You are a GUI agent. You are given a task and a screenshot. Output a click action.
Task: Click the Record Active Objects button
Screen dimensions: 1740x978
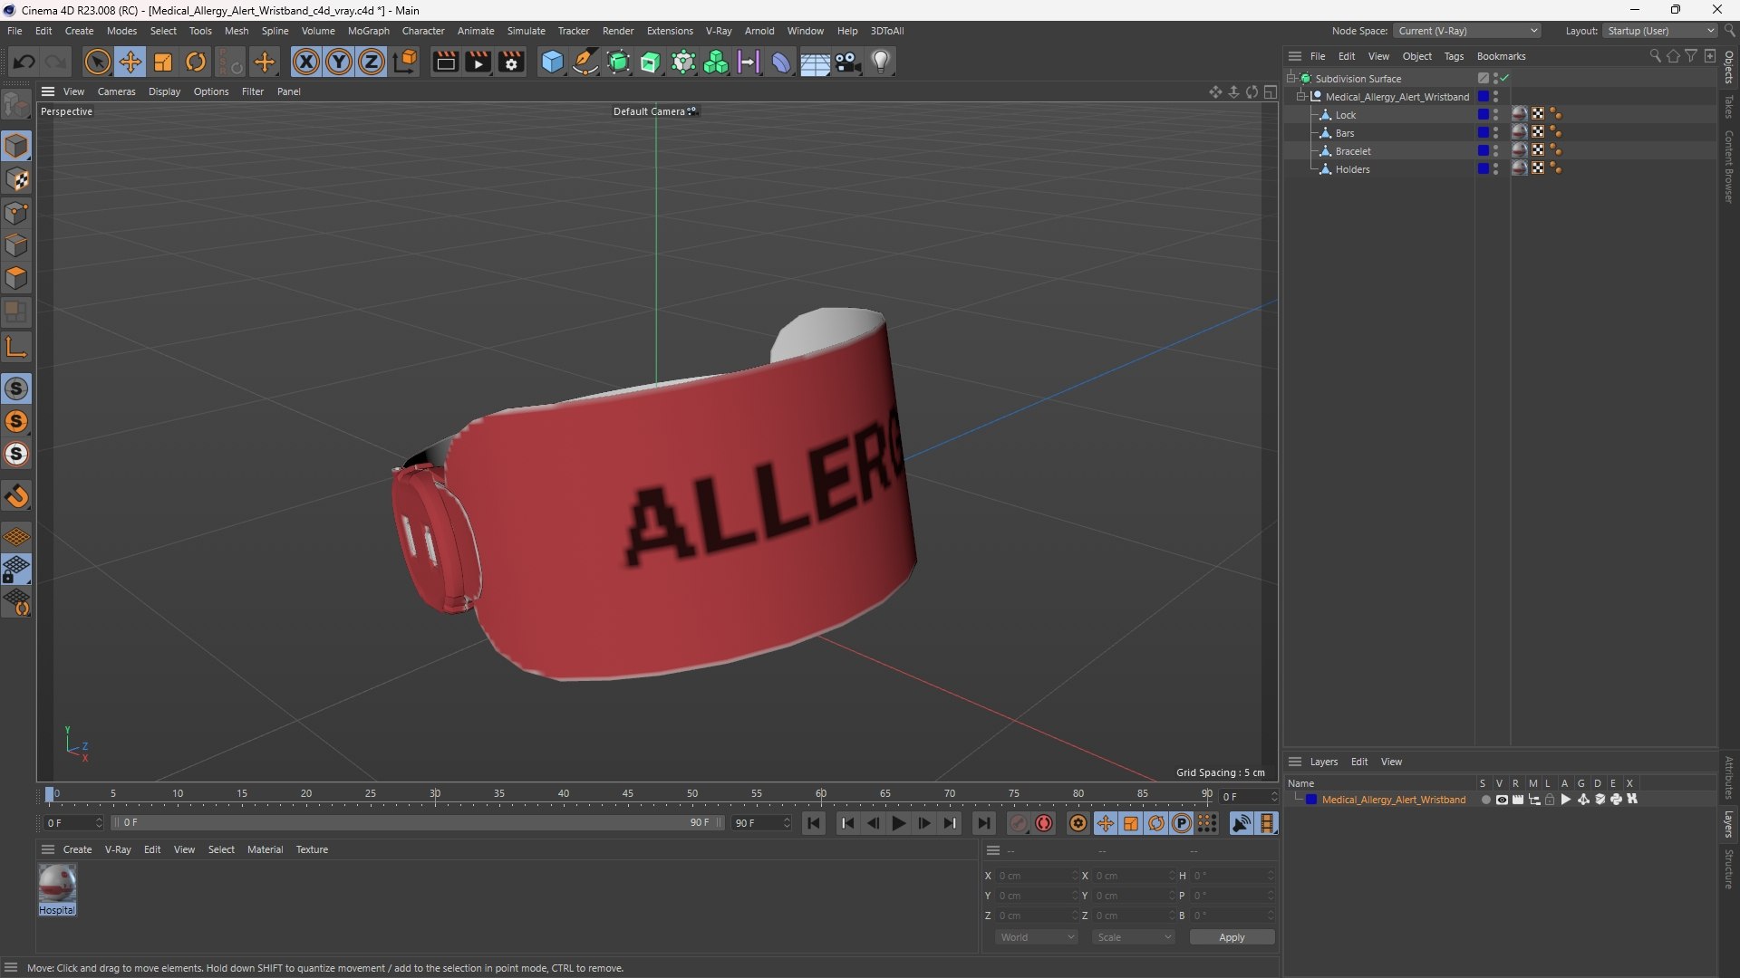click(1019, 823)
